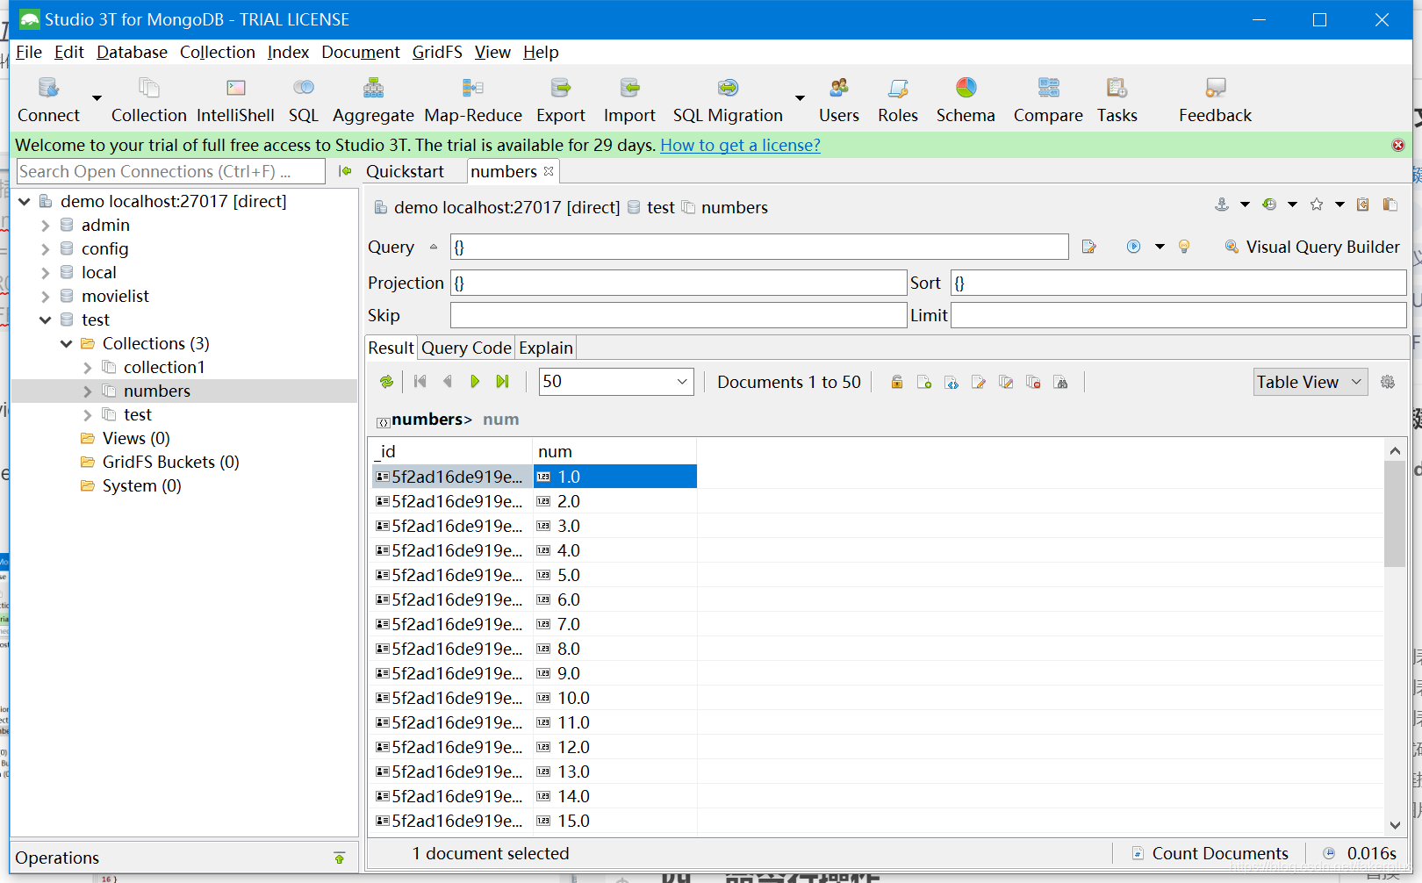Open result view settings gear
1422x883 pixels.
pos(1388,382)
